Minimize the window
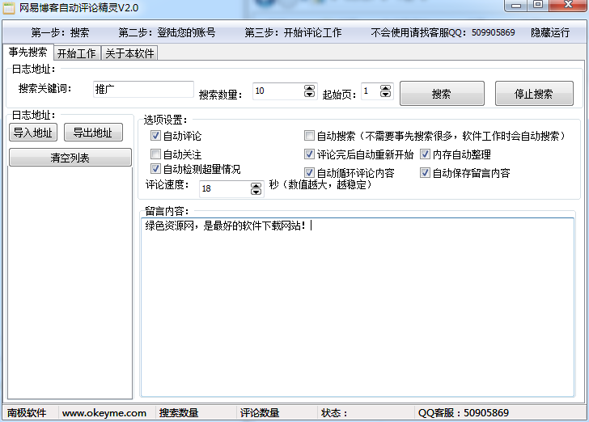This screenshot has height=422, width=589. tap(516, 6)
